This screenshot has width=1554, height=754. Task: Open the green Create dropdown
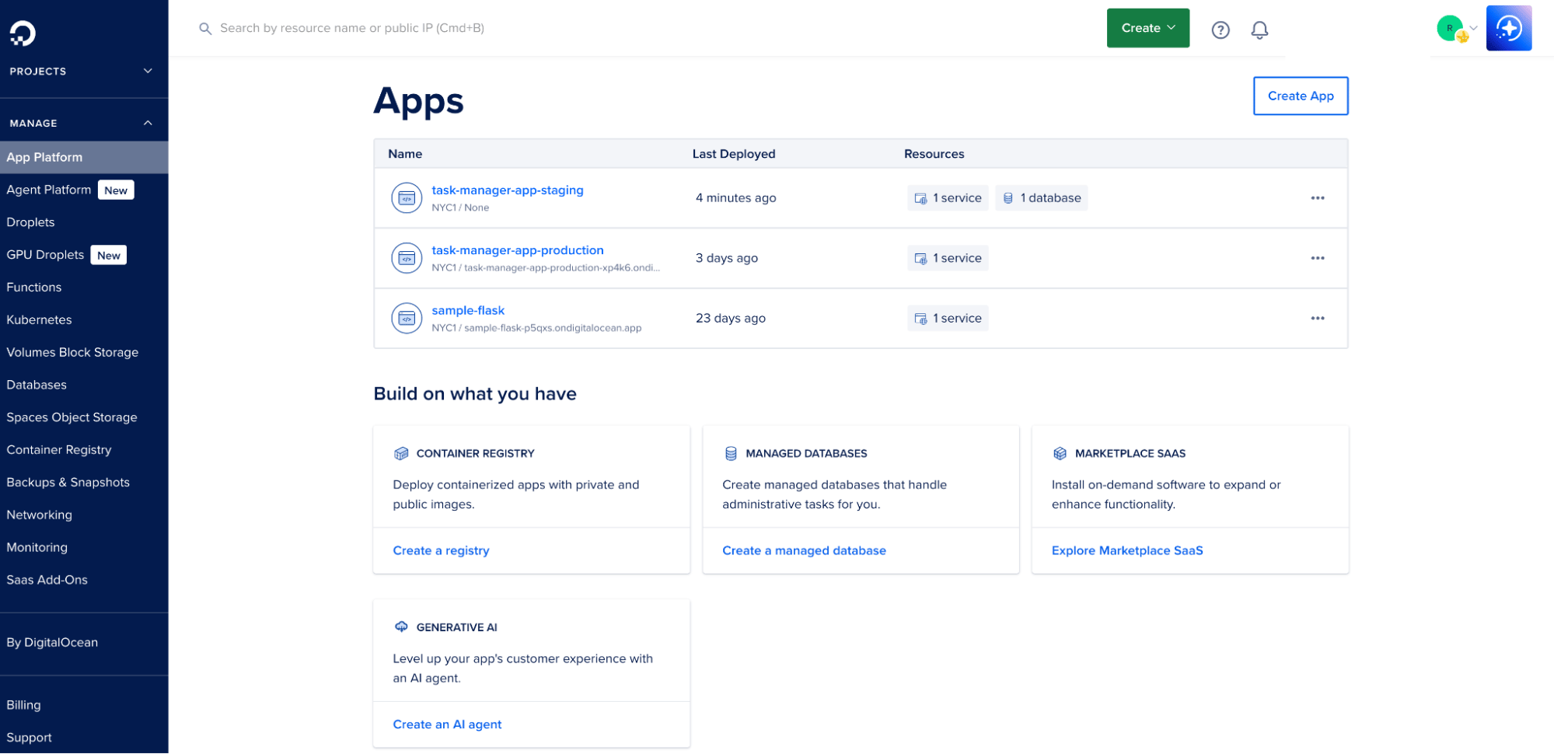coord(1148,28)
